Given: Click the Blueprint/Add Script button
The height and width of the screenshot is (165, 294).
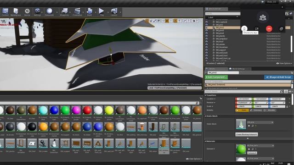Looking at the screenshot, I should pos(278,77).
